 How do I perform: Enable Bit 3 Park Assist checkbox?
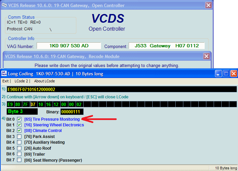click(x=19, y=136)
